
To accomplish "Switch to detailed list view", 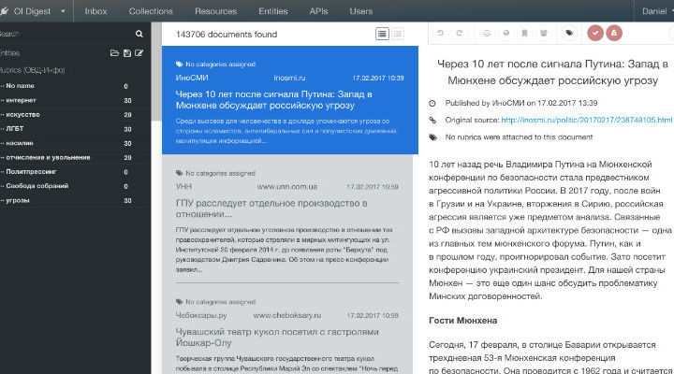I will coord(382,34).
